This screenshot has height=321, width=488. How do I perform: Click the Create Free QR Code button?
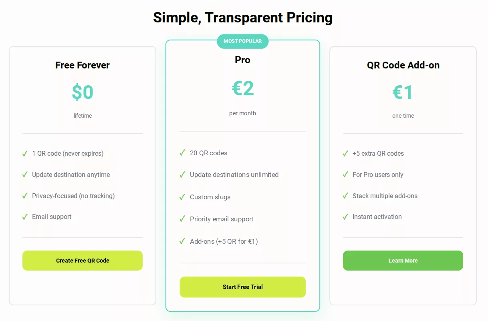[83, 261]
